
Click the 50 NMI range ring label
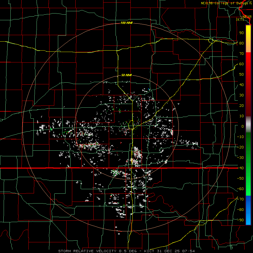pos(126,75)
